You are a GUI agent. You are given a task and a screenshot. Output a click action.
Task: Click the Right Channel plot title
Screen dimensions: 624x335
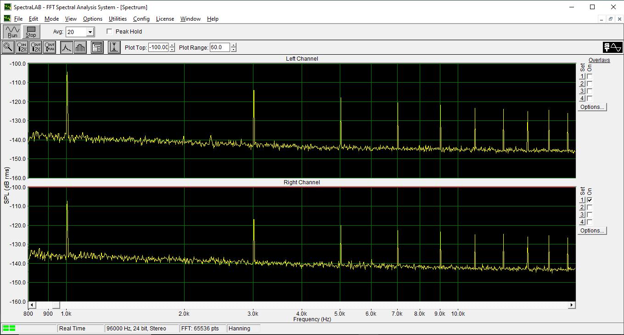click(302, 182)
